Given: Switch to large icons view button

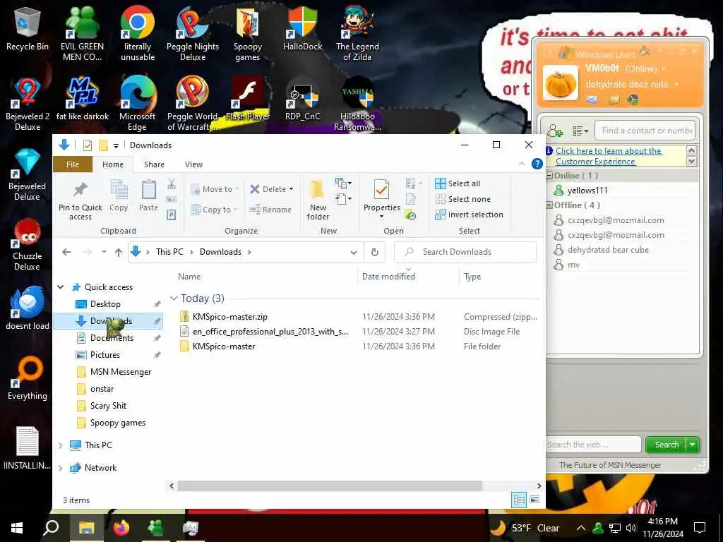Looking at the screenshot, I should (535, 500).
